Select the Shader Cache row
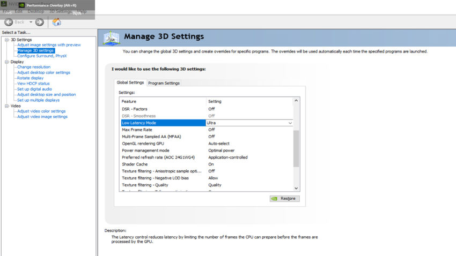The width and height of the screenshot is (456, 256). (207, 164)
